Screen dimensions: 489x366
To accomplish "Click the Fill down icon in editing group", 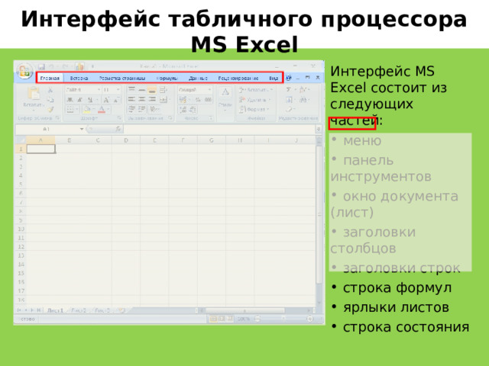I will (x=289, y=100).
